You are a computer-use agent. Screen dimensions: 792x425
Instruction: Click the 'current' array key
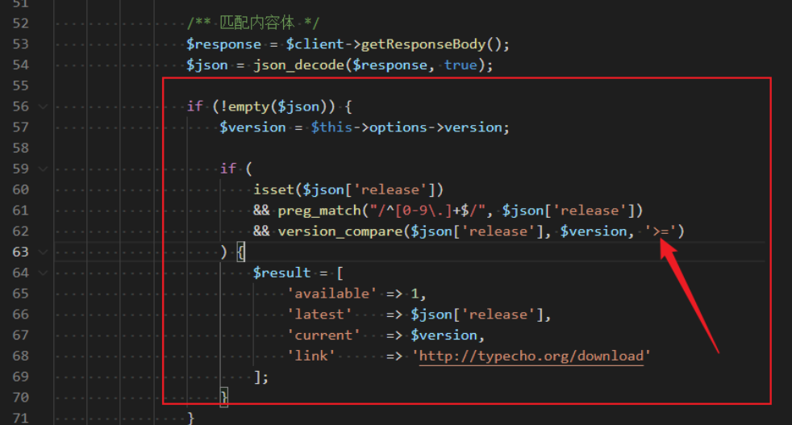click(x=323, y=335)
